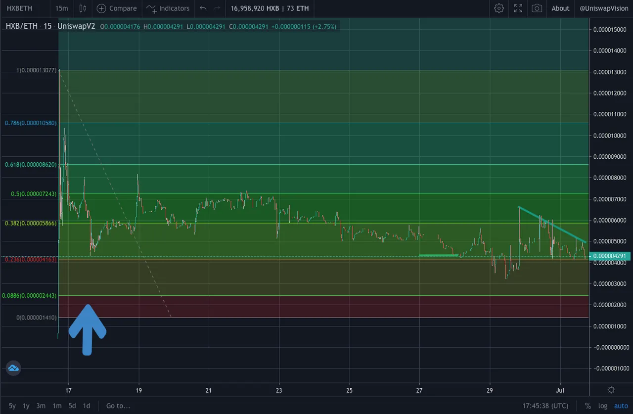Click the Fibonacci 0.618(0.000008620) level label
The width and height of the screenshot is (633, 414).
coord(32,164)
